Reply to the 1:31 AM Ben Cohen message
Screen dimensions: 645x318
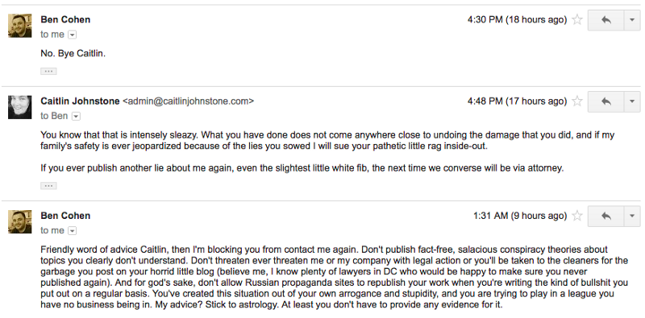(606, 216)
